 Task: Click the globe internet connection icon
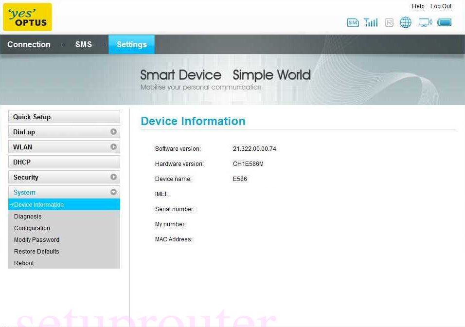click(x=406, y=22)
